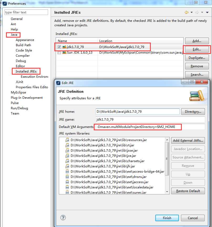
Task: Select Installed JREs tree item
Action: click(26, 71)
